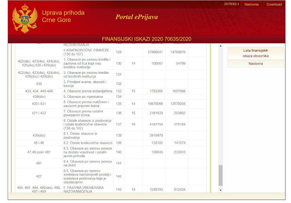Click label Obaveze po osnovu kredita i zajmova
Viewport: 291px width, 203px height.
tap(87, 63)
